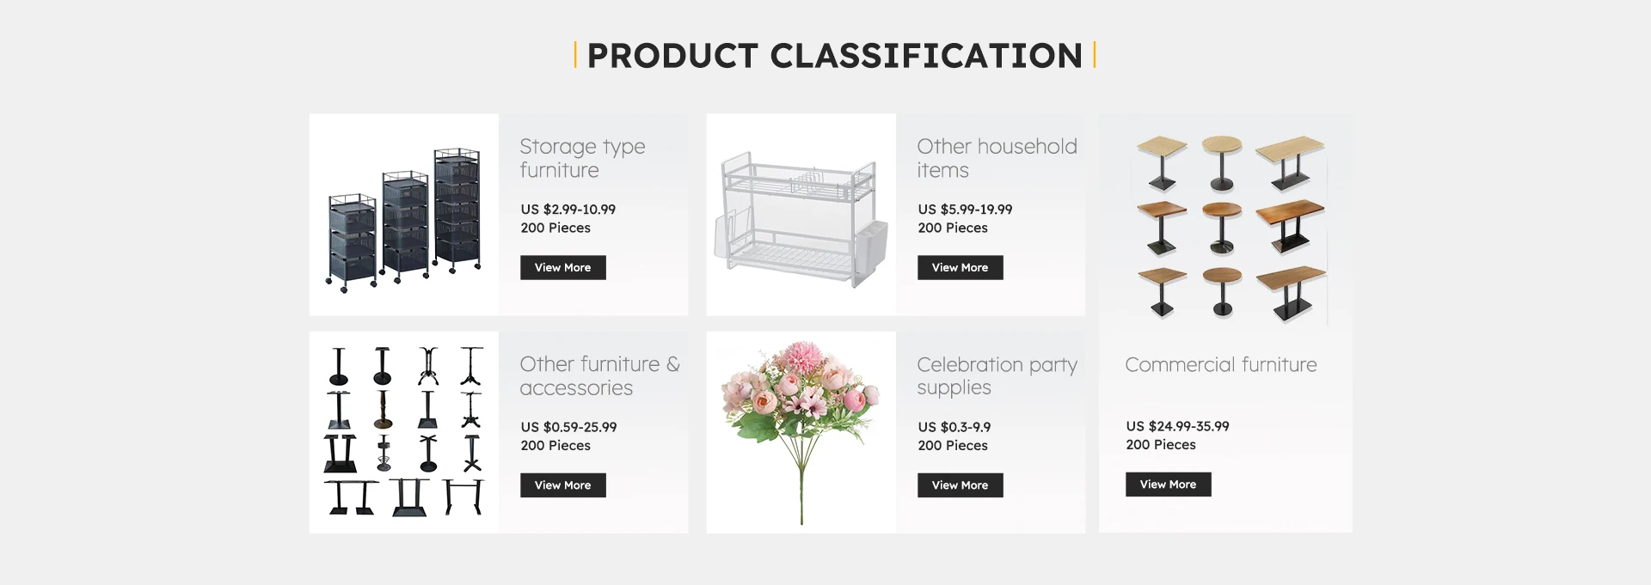Viewport: 1651px width, 585px height.
Task: Click the US $0.59-25.99 price text
Action: coord(568,427)
